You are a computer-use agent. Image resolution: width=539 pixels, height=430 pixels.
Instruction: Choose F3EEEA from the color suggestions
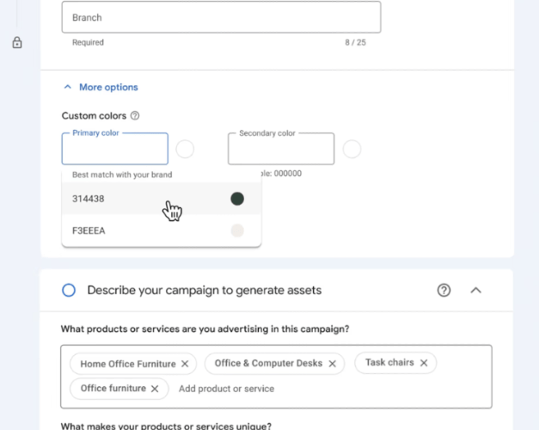pos(89,230)
